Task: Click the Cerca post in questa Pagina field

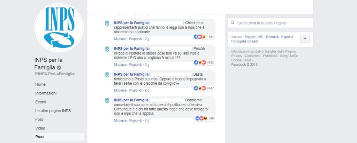Action: click(271, 23)
